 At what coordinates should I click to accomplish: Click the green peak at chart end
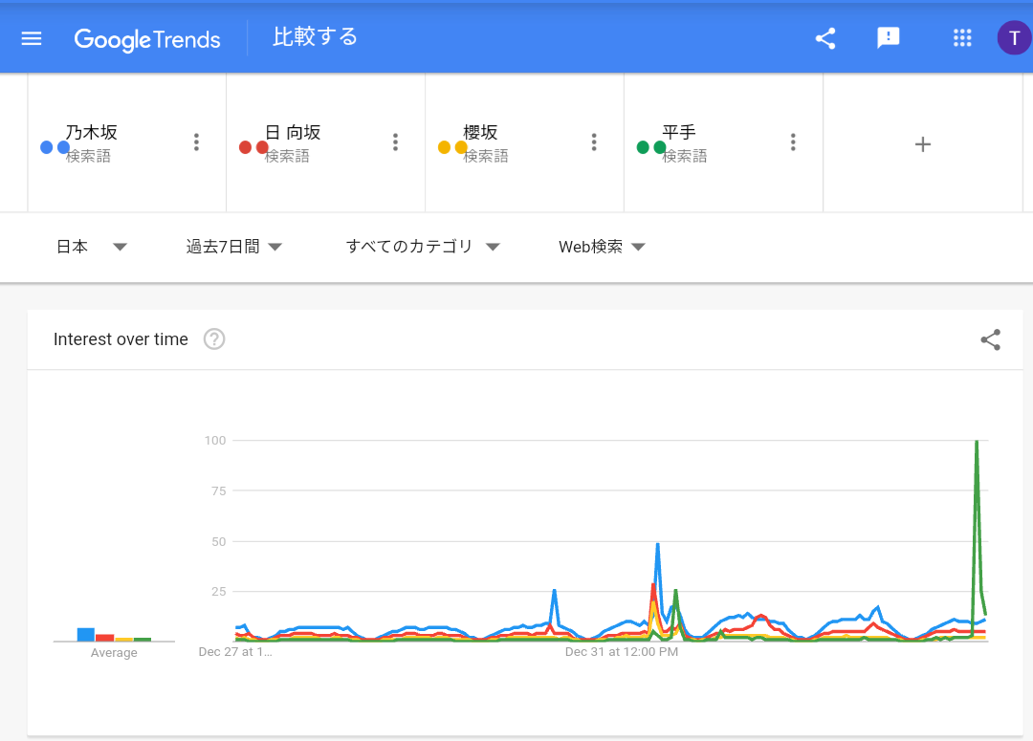977,442
